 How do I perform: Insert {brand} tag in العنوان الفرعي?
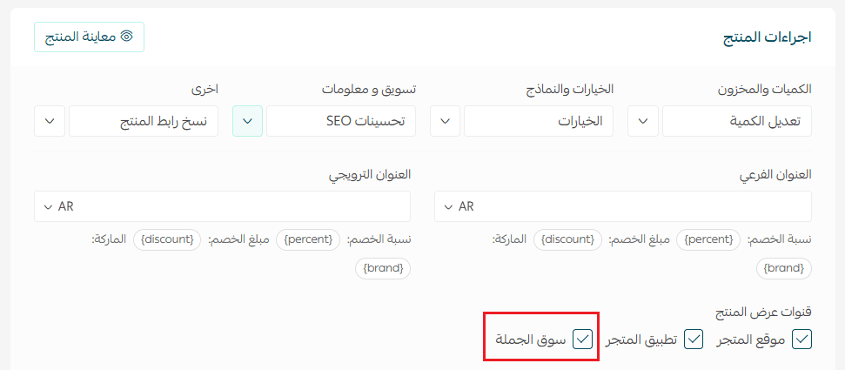[783, 268]
